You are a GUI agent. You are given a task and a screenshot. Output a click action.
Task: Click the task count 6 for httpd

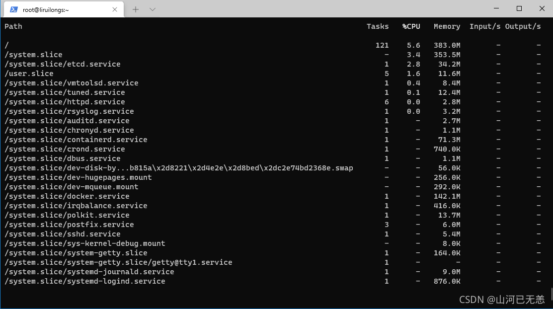(387, 102)
